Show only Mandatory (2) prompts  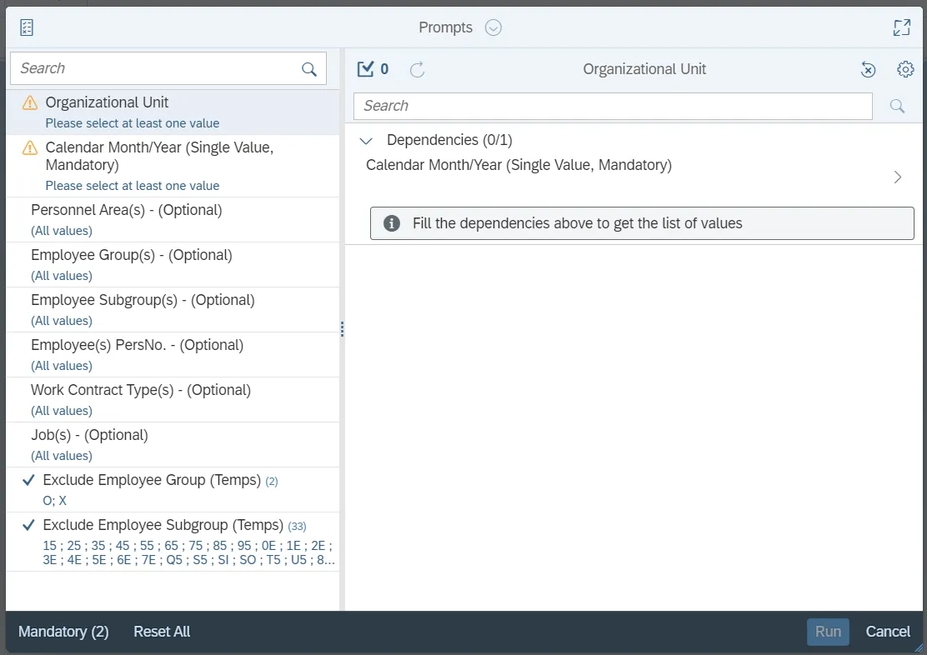[x=63, y=632]
